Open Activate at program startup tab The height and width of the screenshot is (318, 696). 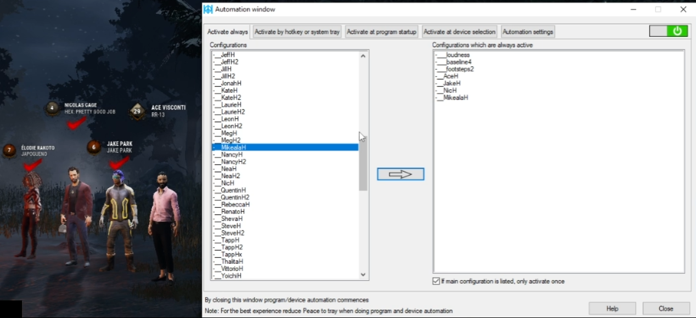point(381,32)
